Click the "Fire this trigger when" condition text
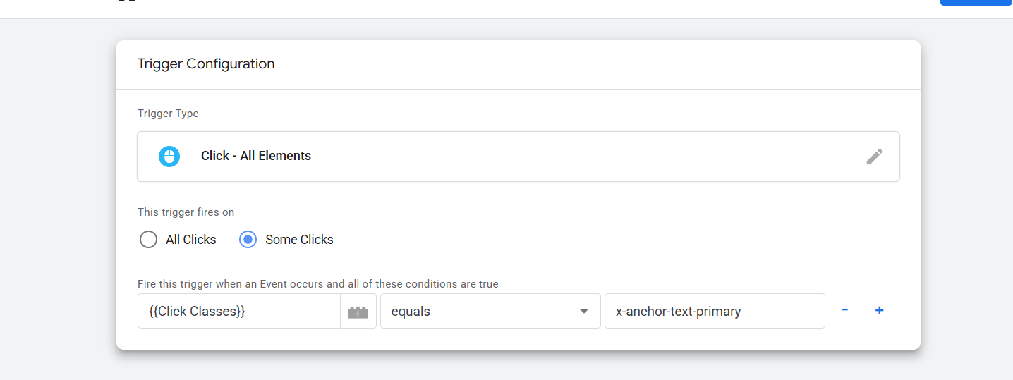Image resolution: width=1013 pixels, height=380 pixels. point(317,284)
